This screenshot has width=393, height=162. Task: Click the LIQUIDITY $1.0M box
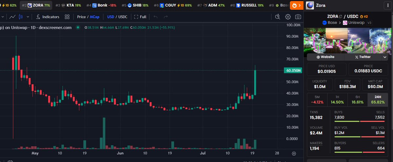(x=320, y=84)
